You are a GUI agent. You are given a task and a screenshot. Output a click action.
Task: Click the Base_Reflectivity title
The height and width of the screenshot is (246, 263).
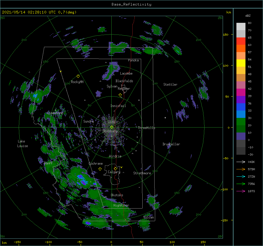(131, 4)
